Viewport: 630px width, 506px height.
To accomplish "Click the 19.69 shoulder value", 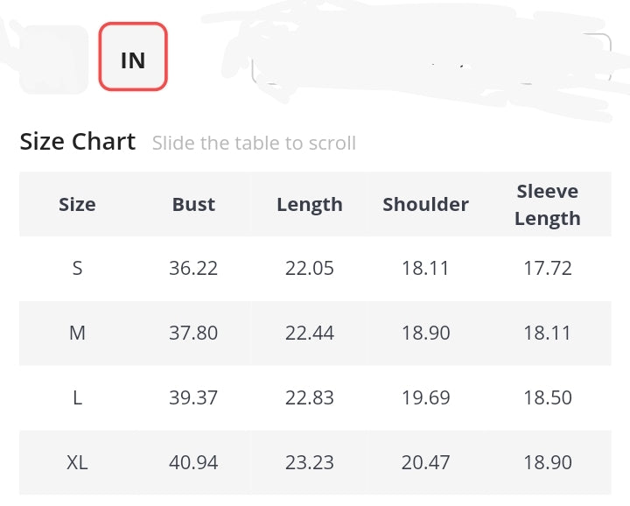I will [x=425, y=397].
